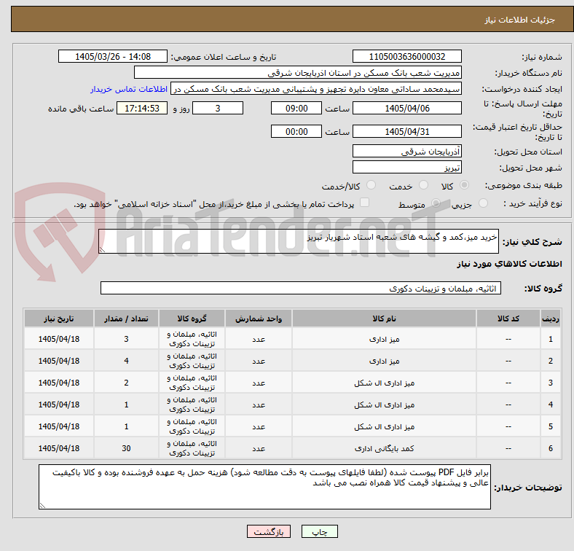The image size is (574, 551).
Task: Click the response deadline time 09:00
Action: [x=296, y=108]
